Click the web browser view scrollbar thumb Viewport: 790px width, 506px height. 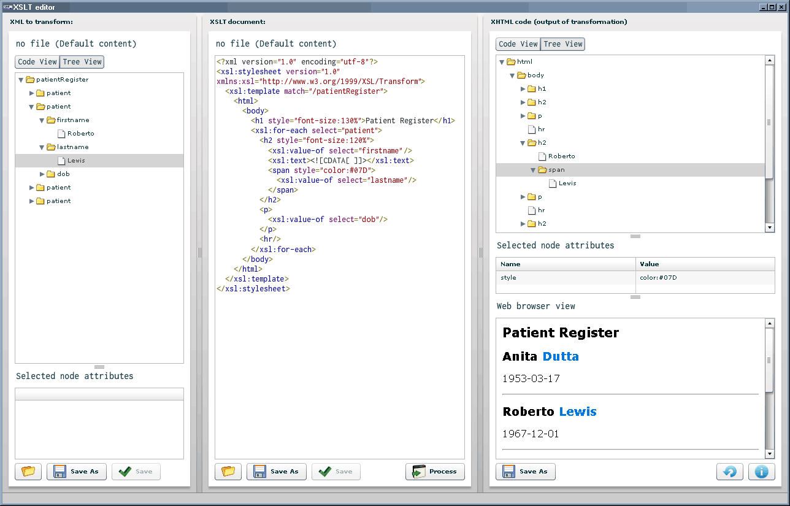(770, 361)
